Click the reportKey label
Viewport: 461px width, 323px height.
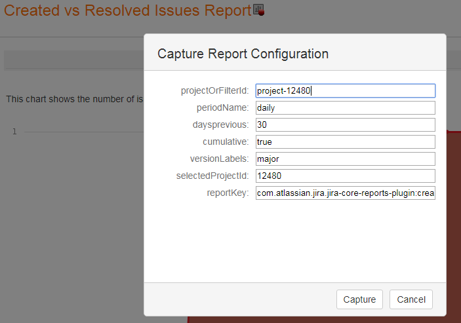227,193
